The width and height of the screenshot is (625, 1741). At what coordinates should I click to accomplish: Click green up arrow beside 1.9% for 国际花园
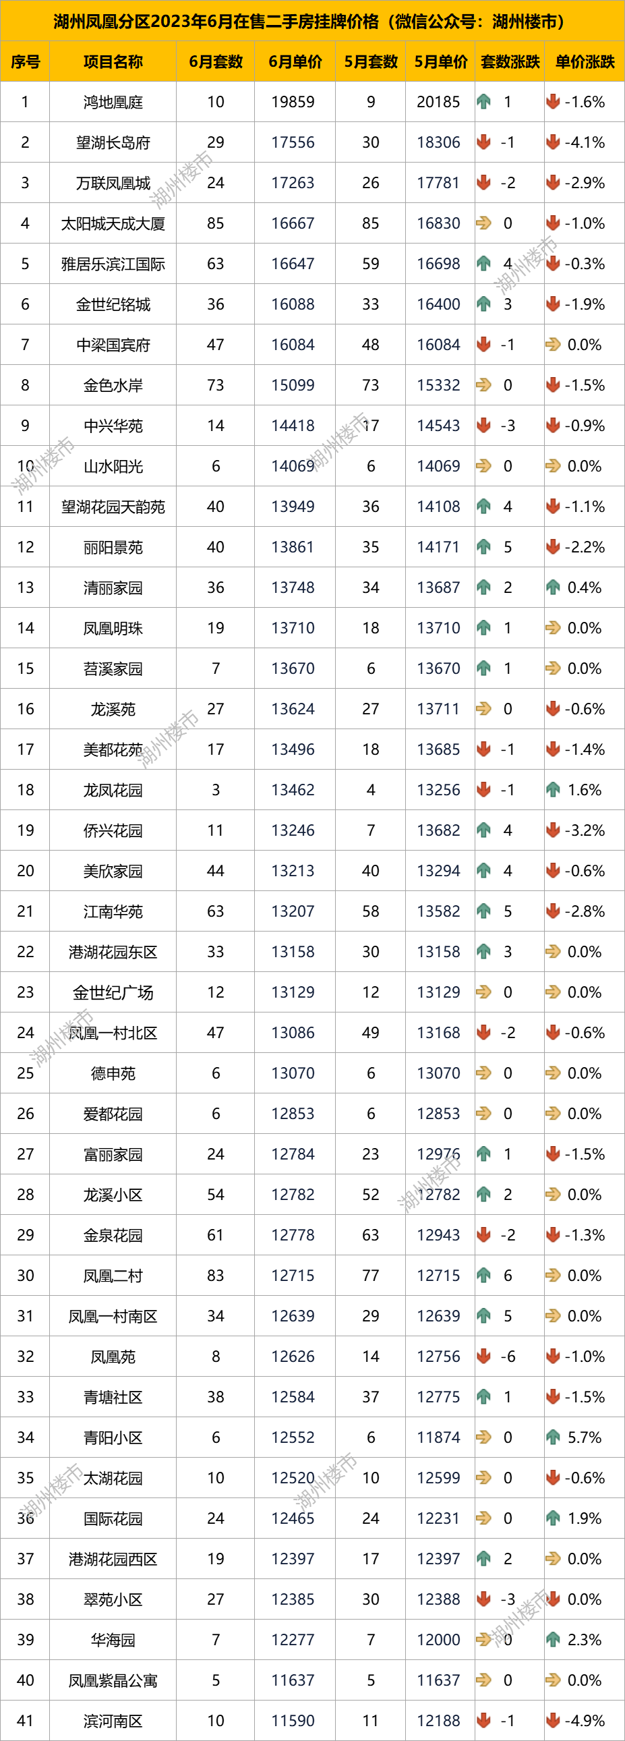[x=553, y=1518]
